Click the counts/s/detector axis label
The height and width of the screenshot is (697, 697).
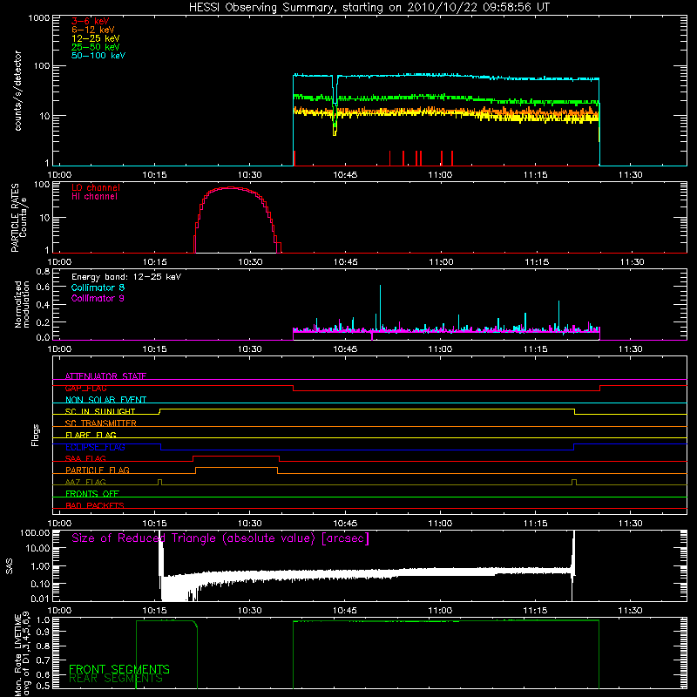coord(17,91)
